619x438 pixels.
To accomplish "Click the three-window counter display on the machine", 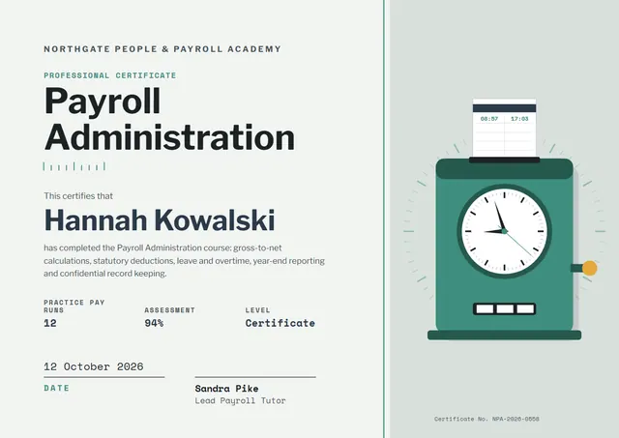I will tap(505, 309).
